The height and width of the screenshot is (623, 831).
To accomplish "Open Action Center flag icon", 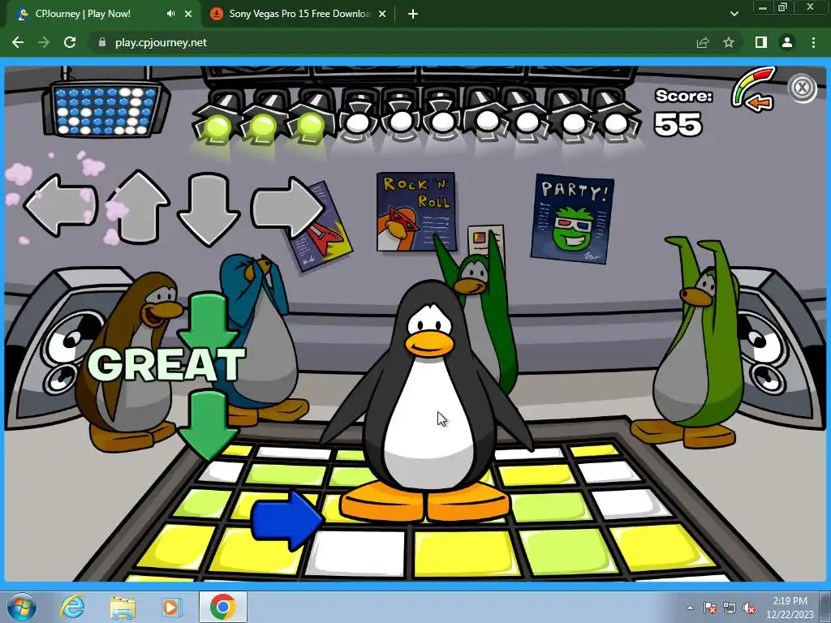I will click(x=710, y=608).
